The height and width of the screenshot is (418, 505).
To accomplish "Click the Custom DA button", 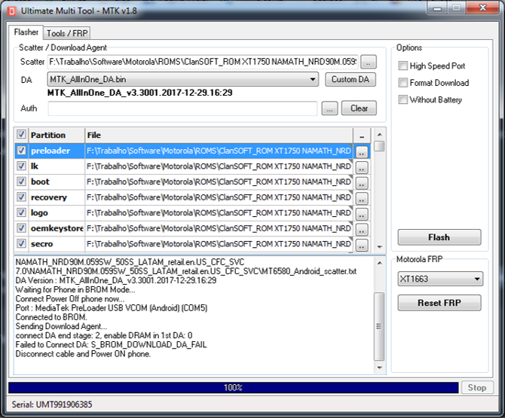I will (x=350, y=80).
